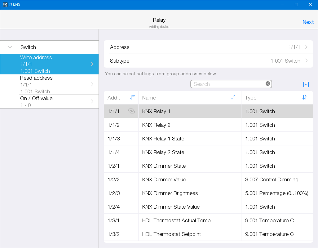Open the On / Off value setting
The image size is (318, 248).
pyautogui.click(x=50, y=102)
